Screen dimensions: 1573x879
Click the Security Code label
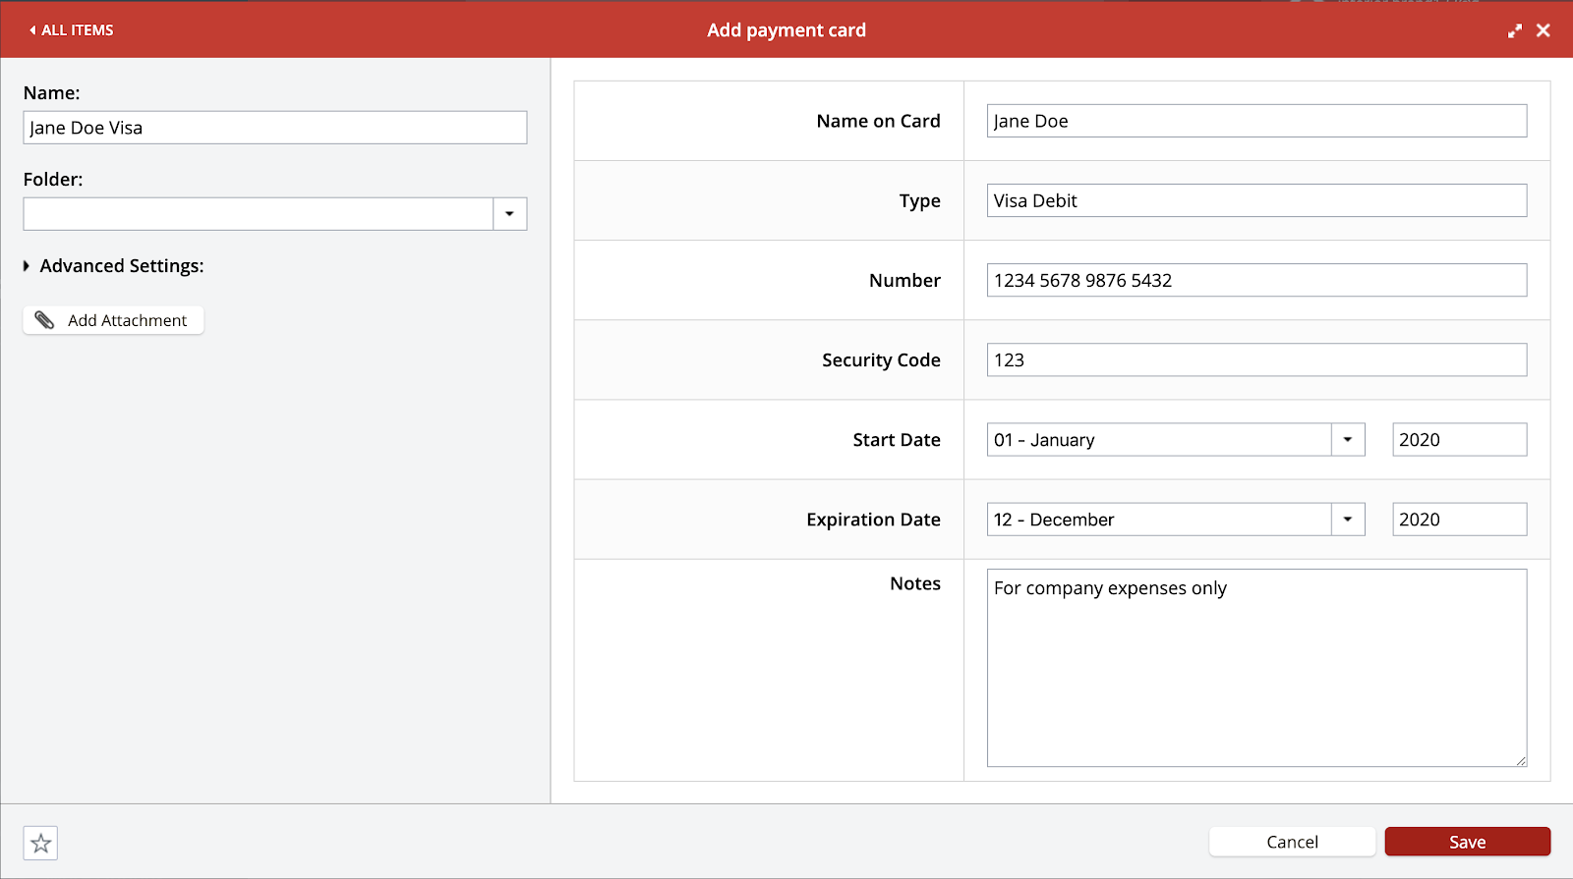click(881, 359)
